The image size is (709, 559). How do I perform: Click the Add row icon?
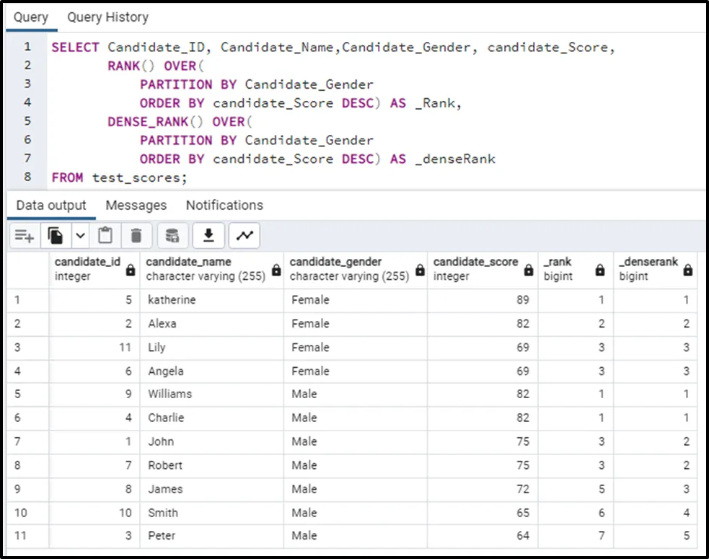pyautogui.click(x=25, y=235)
